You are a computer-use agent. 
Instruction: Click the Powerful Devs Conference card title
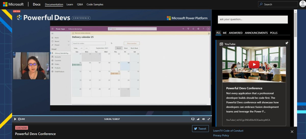tap(244, 88)
